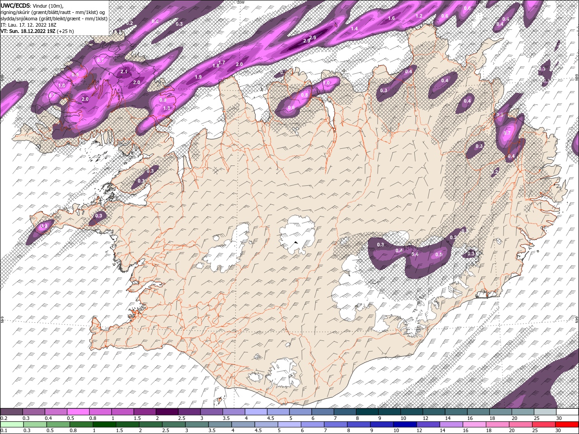Click the "slydda/snjókoma" description line

click(54, 19)
